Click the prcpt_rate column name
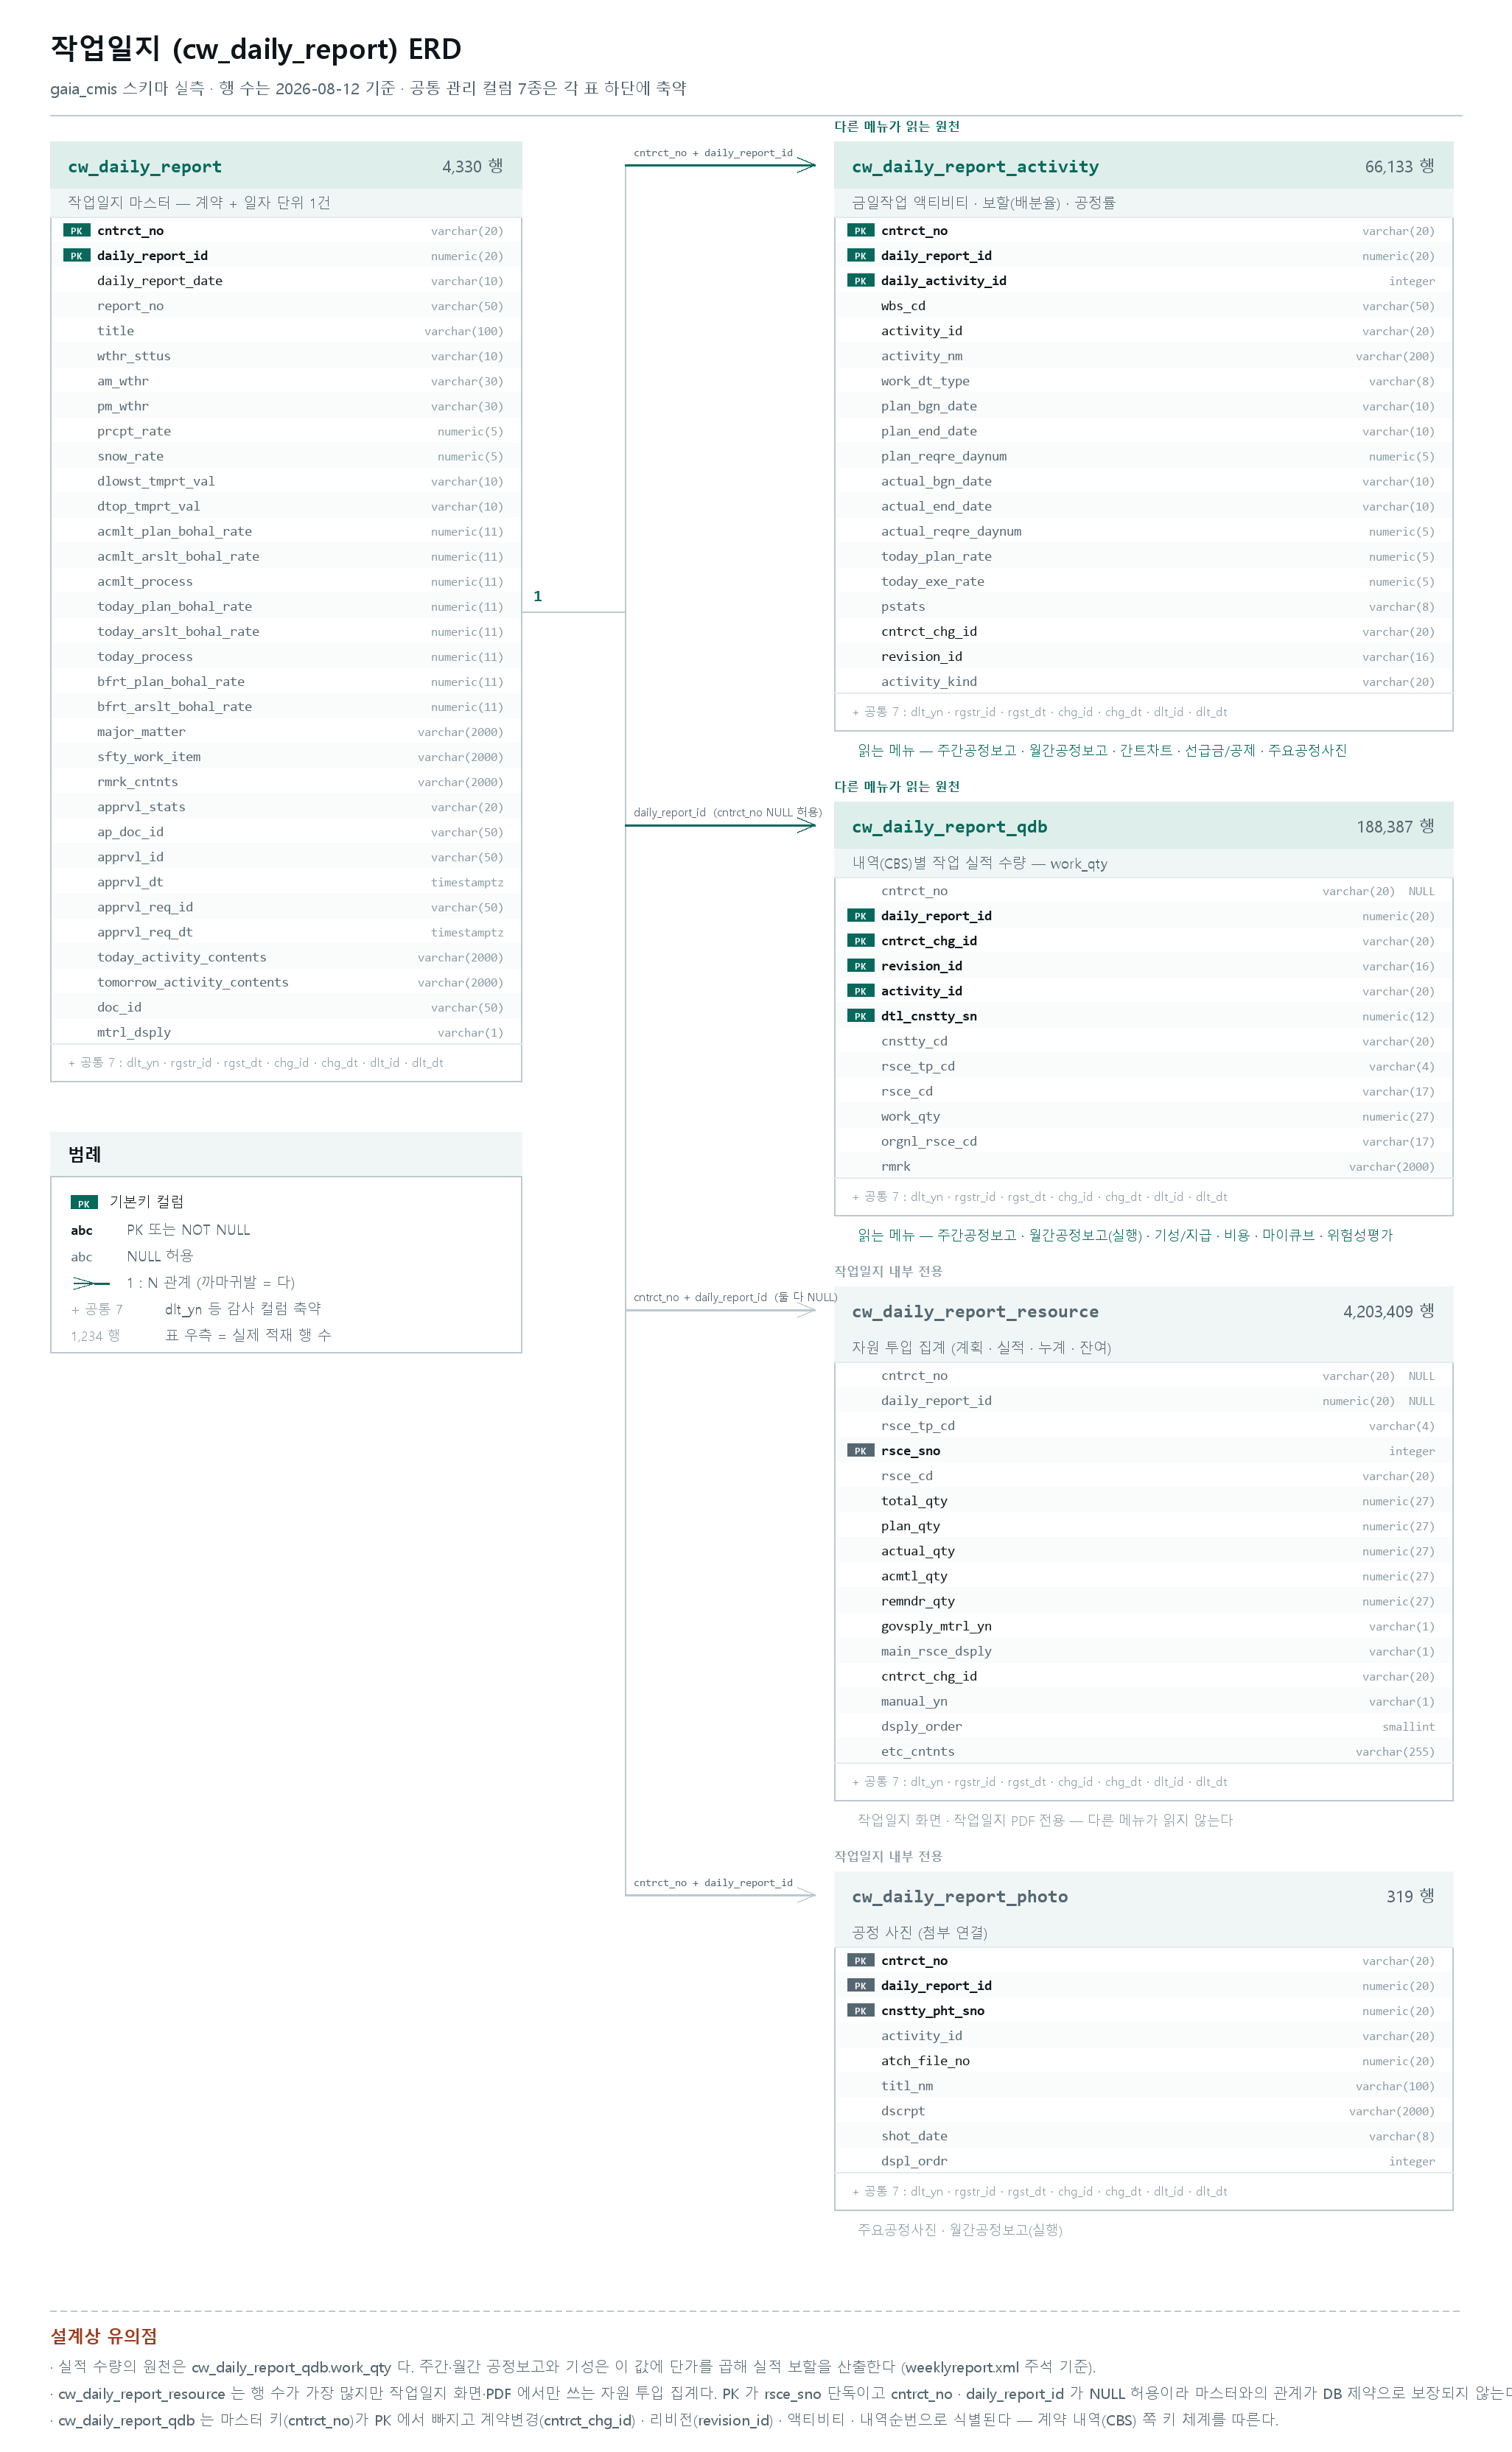Viewport: 1512px width, 2452px height. pyautogui.click(x=134, y=431)
